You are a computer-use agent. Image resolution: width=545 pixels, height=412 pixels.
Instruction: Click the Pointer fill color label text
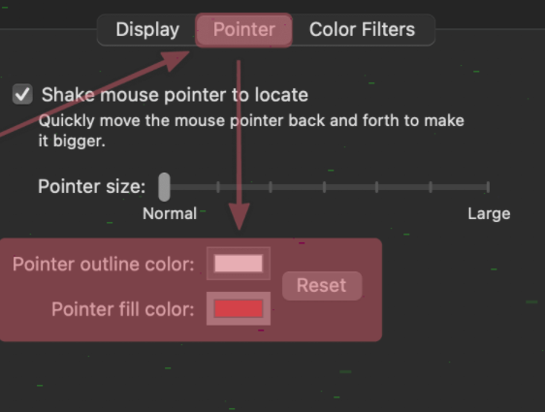point(123,309)
